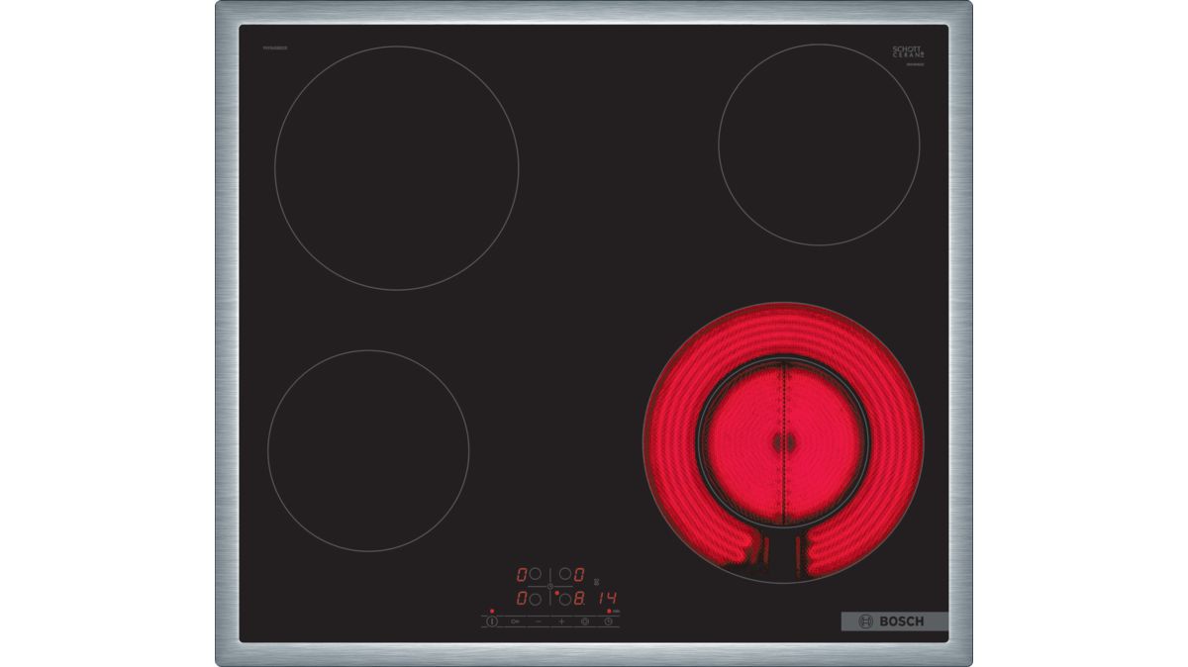This screenshot has width=1188, height=667.
Task: Select the front-right zone selector circle
Action: tap(564, 599)
